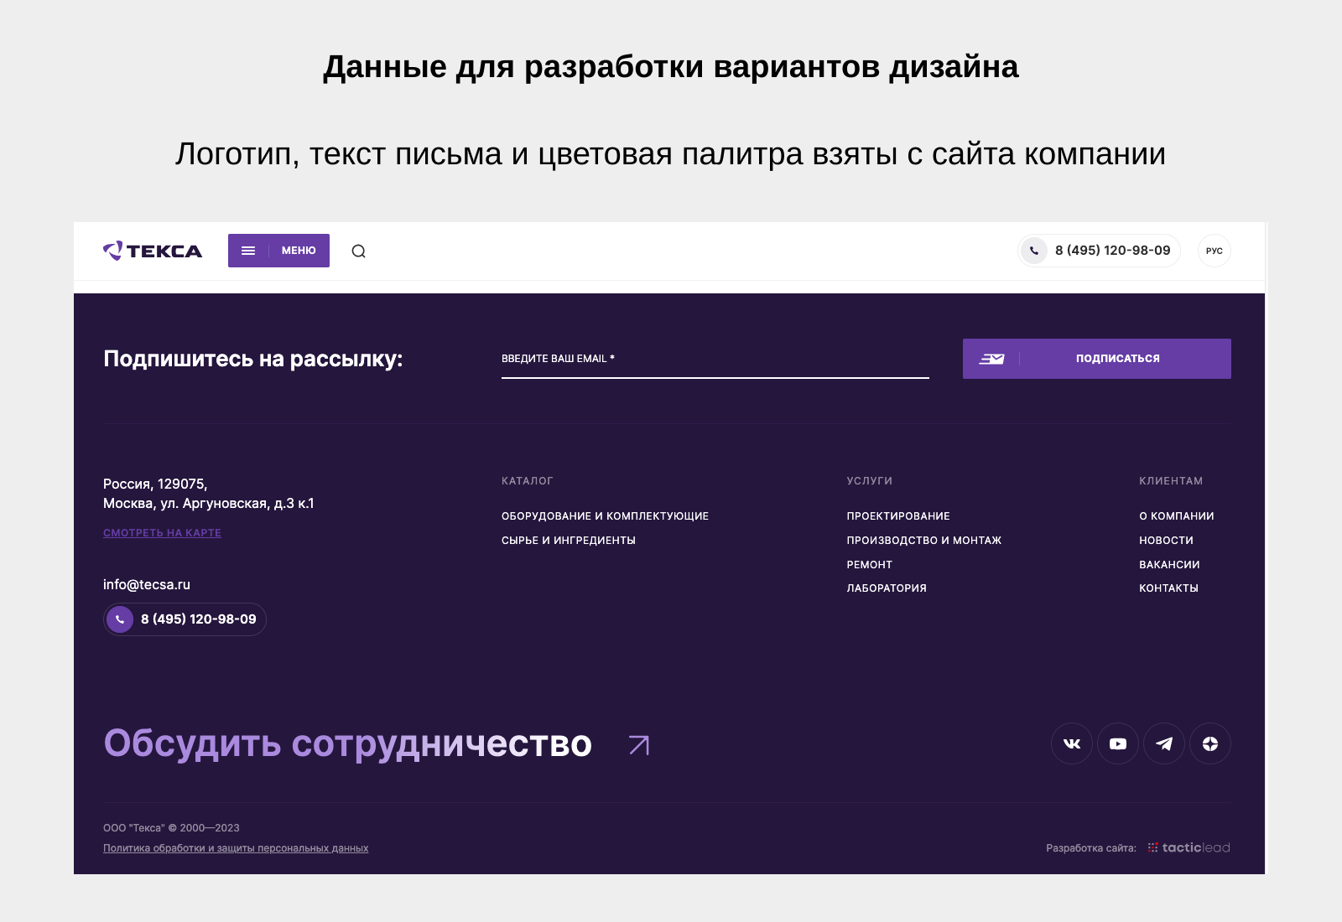This screenshot has height=922, width=1342.
Task: Click the Yandex Zen social icon
Action: tap(1210, 743)
